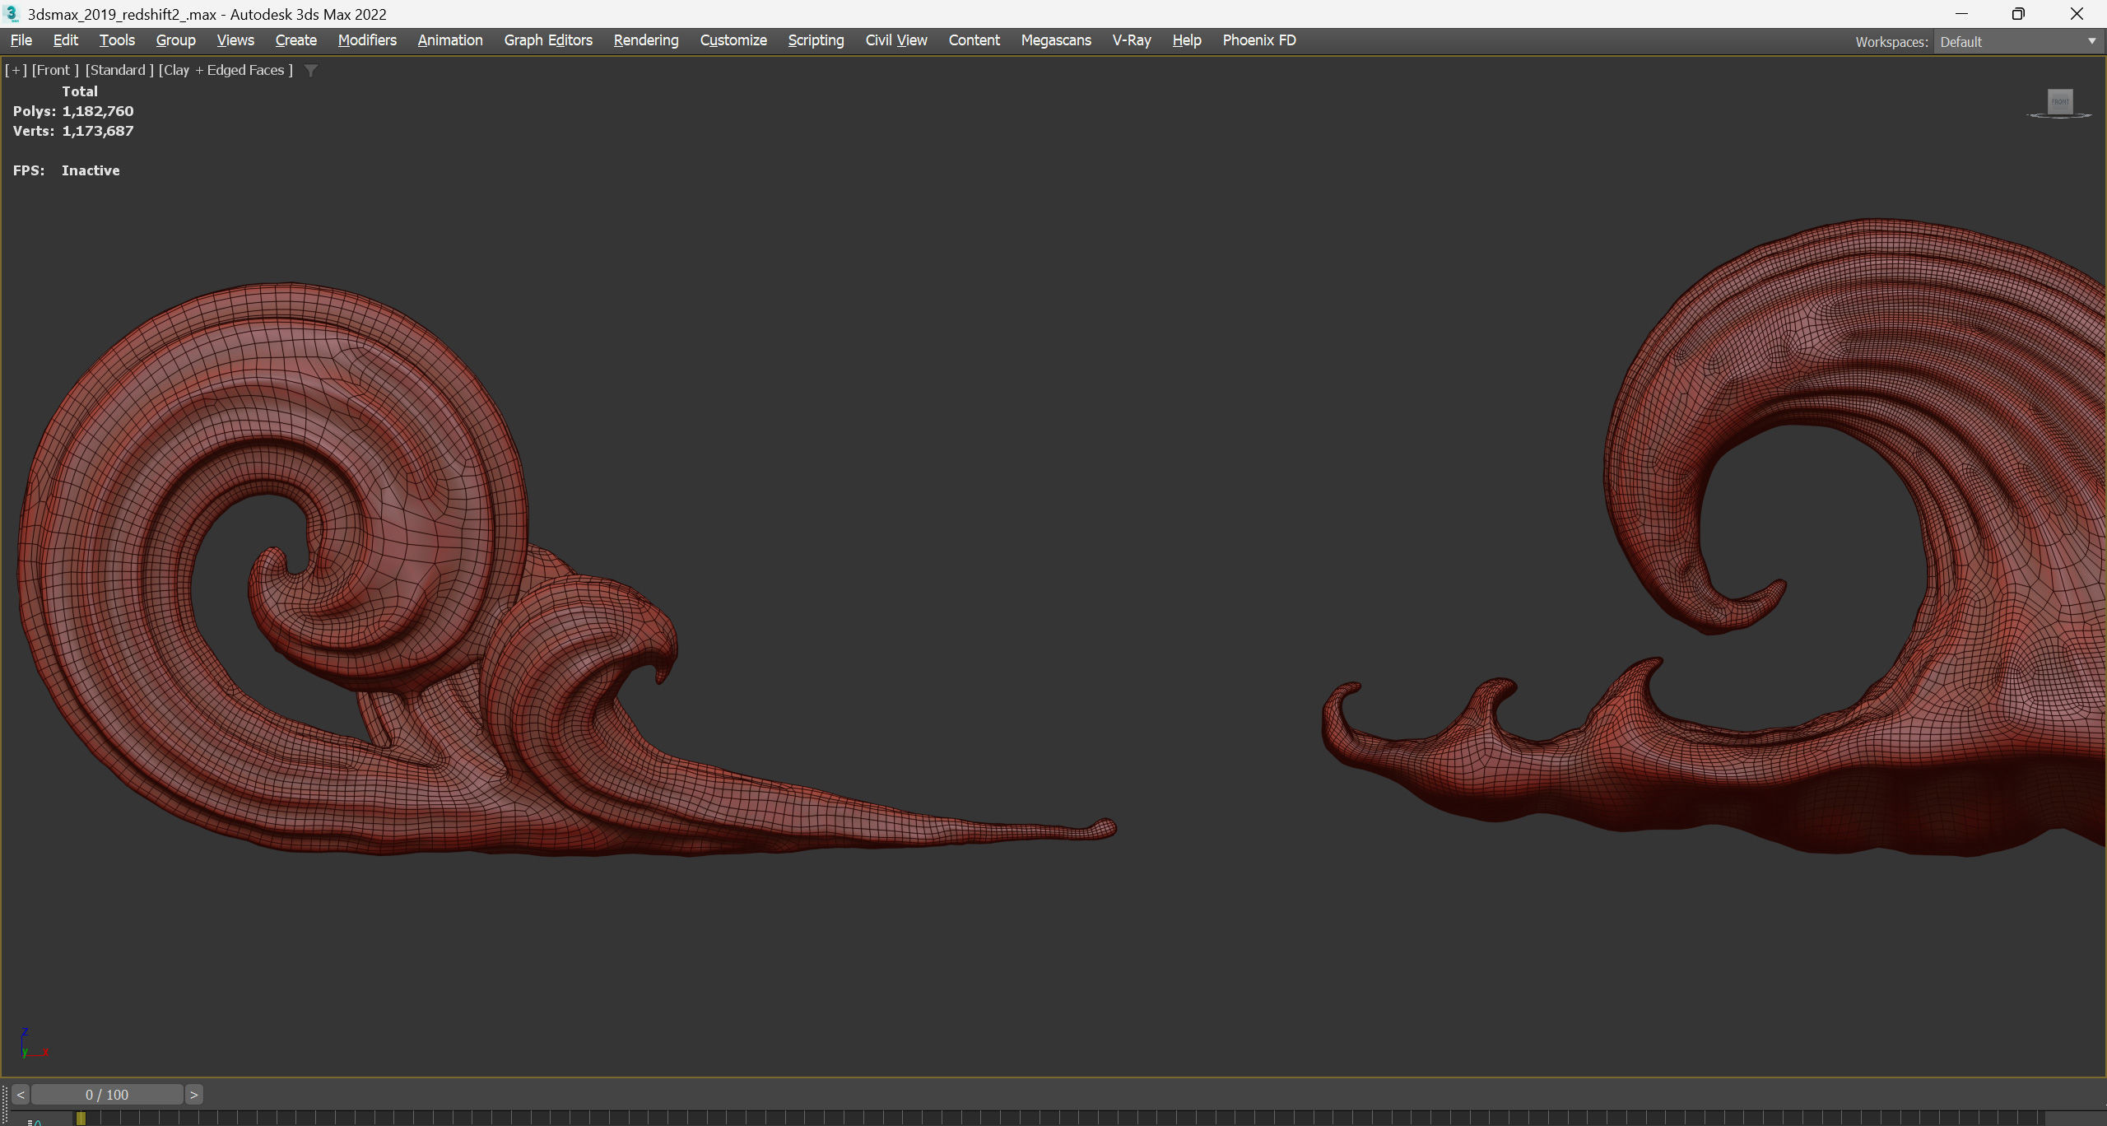Open the [Front] point-of-view viewport menu
The image size is (2107, 1126).
click(55, 71)
